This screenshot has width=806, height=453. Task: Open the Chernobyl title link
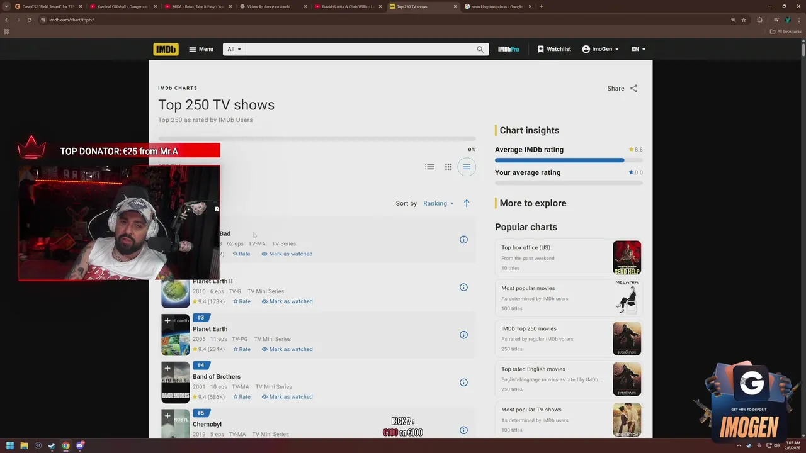tap(207, 425)
